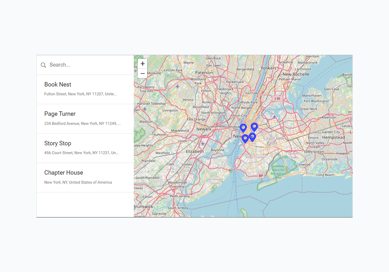Click the airport plane icon east of Union City
Screen dimensions: 389x272
coord(275,117)
